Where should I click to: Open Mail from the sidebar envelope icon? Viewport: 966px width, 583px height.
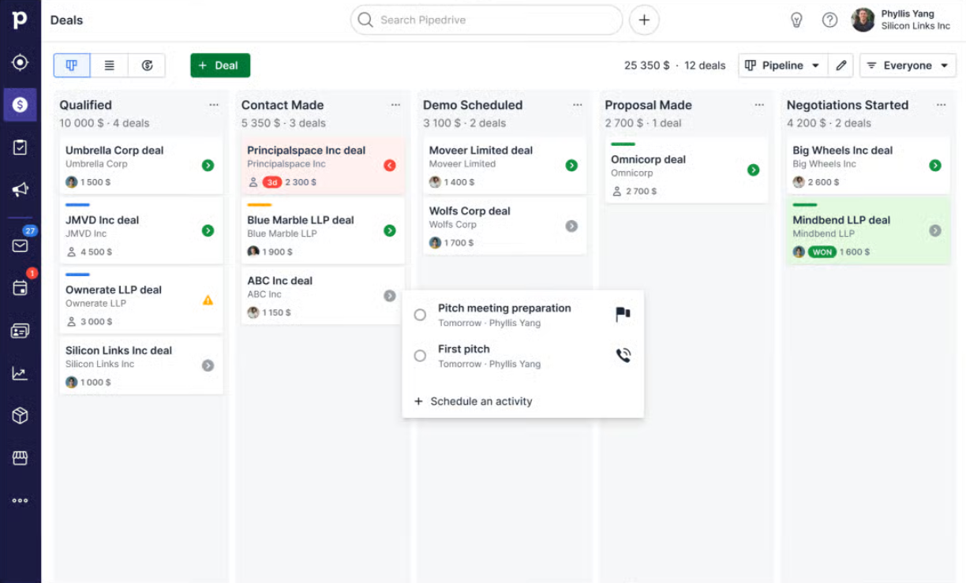pyautogui.click(x=21, y=245)
